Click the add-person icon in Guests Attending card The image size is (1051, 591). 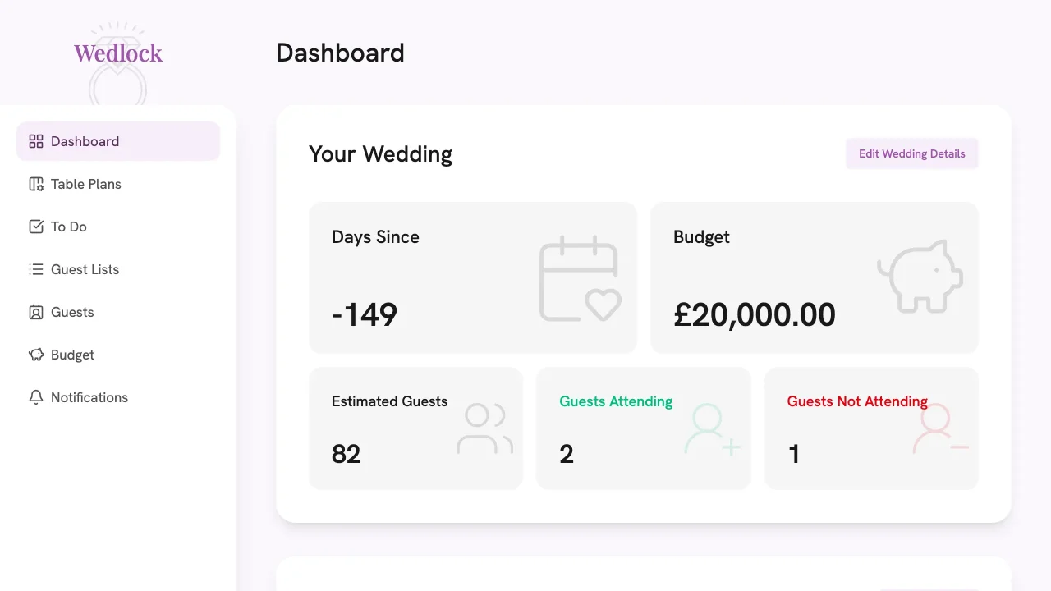712,428
